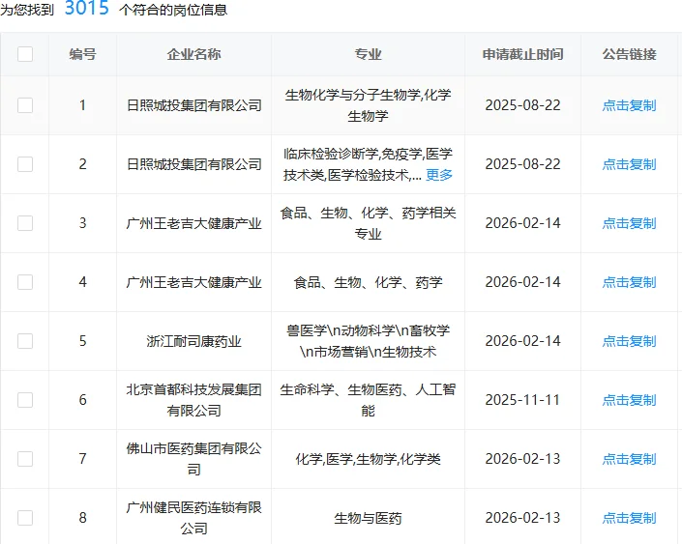682x544 pixels.
Task: Click row 4 major cell 食品、生物、化学、药学
Action: tap(368, 282)
